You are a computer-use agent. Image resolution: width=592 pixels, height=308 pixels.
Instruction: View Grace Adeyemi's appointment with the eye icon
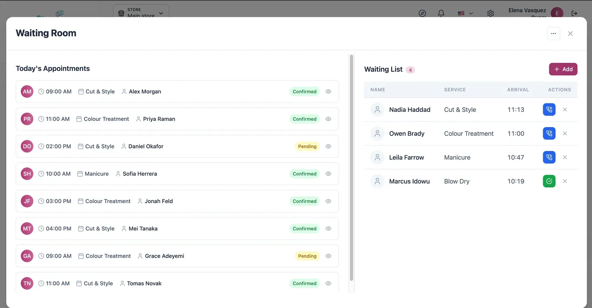(x=328, y=256)
